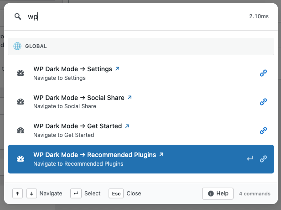Select the GLOBAL section header

[x=141, y=46]
